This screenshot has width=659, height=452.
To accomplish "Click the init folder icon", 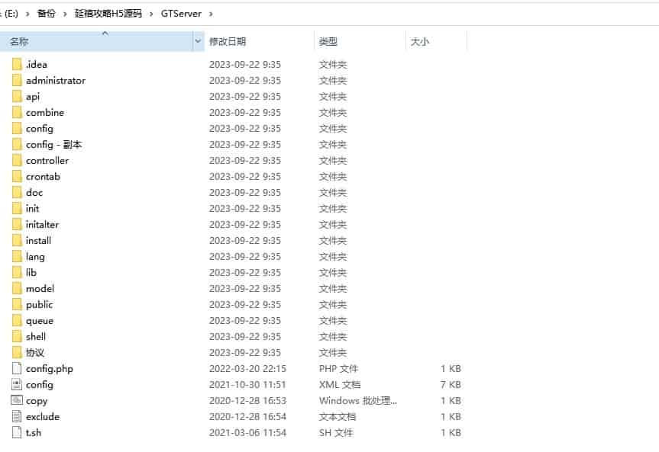I will click(x=17, y=208).
